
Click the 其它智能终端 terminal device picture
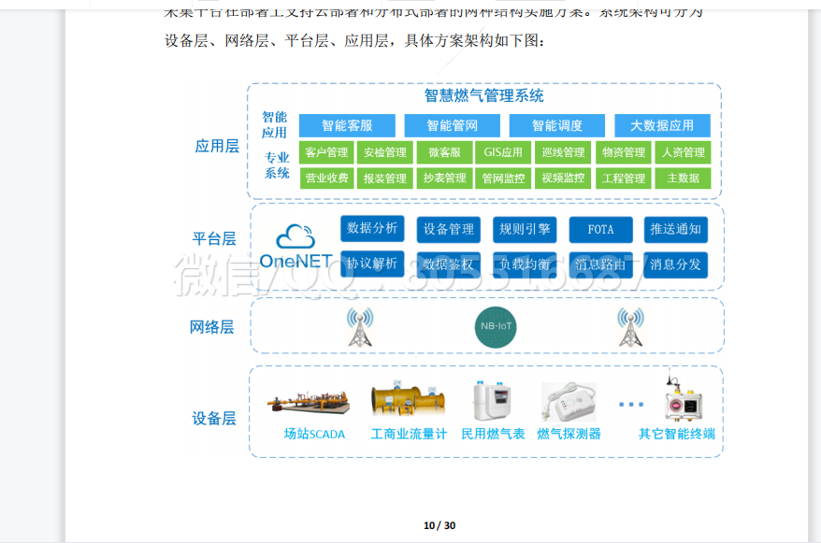[683, 395]
